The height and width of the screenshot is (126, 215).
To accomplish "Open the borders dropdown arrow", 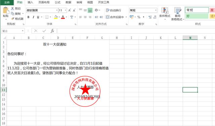I will click(x=50, y=17).
